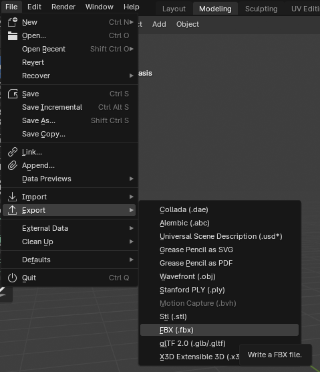Export as Wavefront (.obj)
This screenshot has height=372, width=320.
tap(219, 276)
